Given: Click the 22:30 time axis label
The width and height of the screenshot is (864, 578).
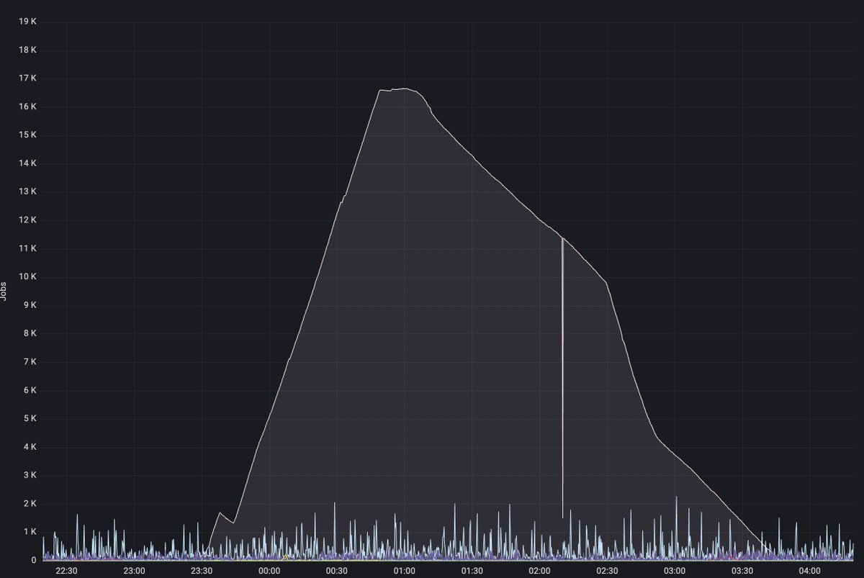Looking at the screenshot, I should [66, 571].
